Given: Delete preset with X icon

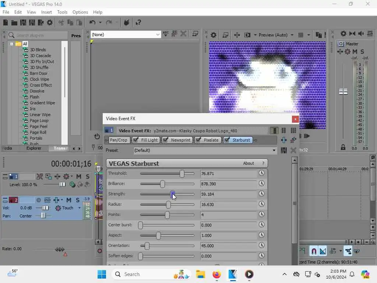Looking at the screenshot, I should coord(293,150).
